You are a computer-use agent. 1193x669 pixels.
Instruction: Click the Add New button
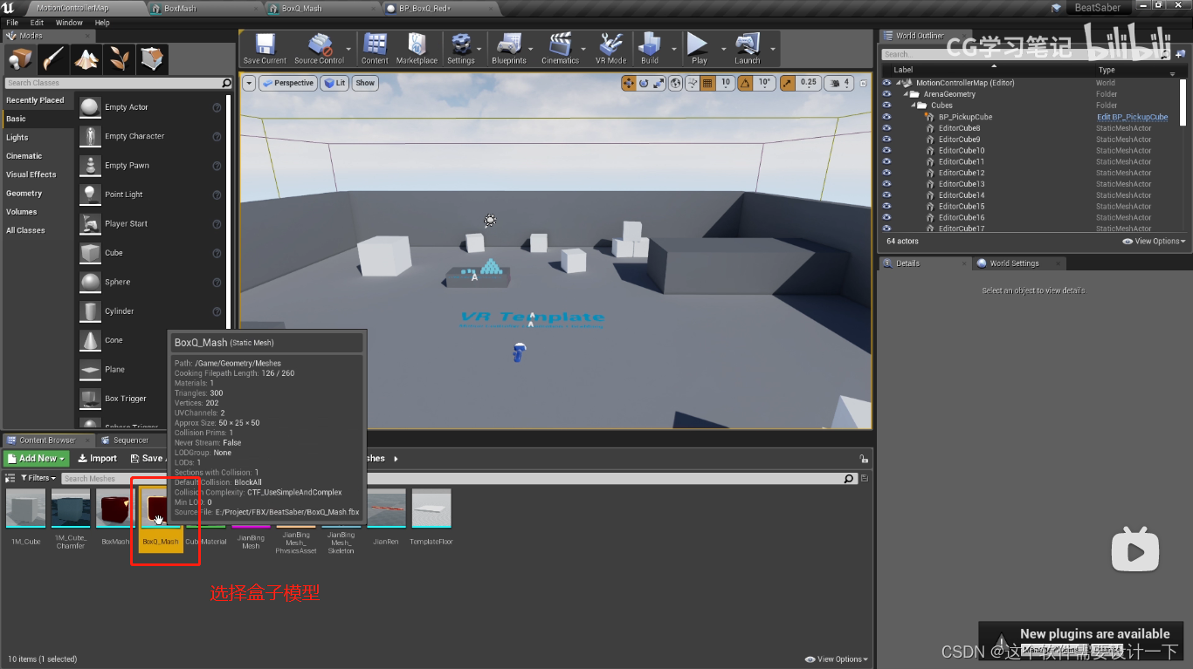(x=36, y=458)
